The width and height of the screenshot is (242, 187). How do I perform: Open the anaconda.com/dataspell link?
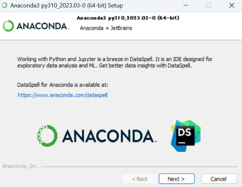(63, 95)
